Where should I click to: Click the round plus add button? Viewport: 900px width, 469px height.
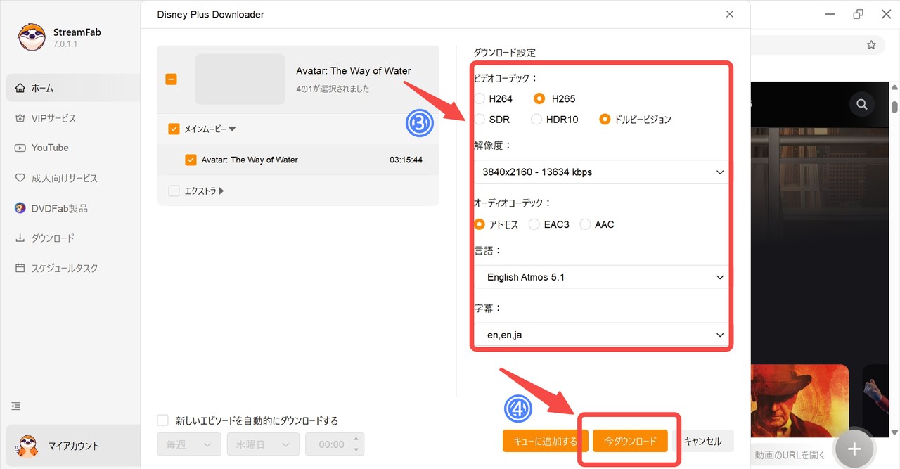click(x=854, y=449)
